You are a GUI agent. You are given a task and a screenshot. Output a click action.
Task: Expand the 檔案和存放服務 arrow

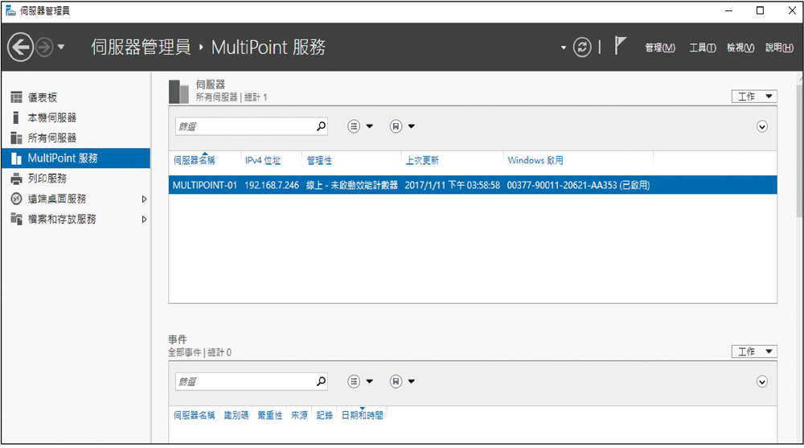pos(144,219)
